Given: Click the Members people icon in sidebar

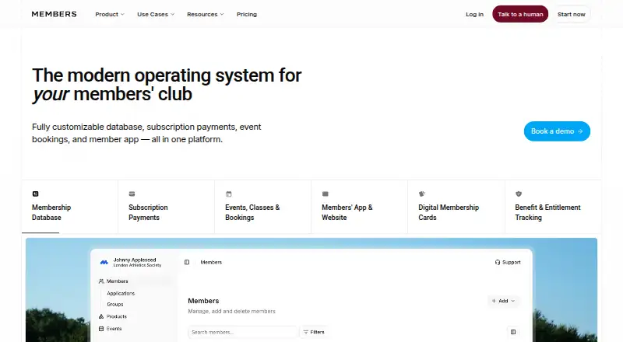Looking at the screenshot, I should (x=101, y=281).
